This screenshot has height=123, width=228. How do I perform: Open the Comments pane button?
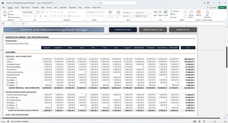212,7
